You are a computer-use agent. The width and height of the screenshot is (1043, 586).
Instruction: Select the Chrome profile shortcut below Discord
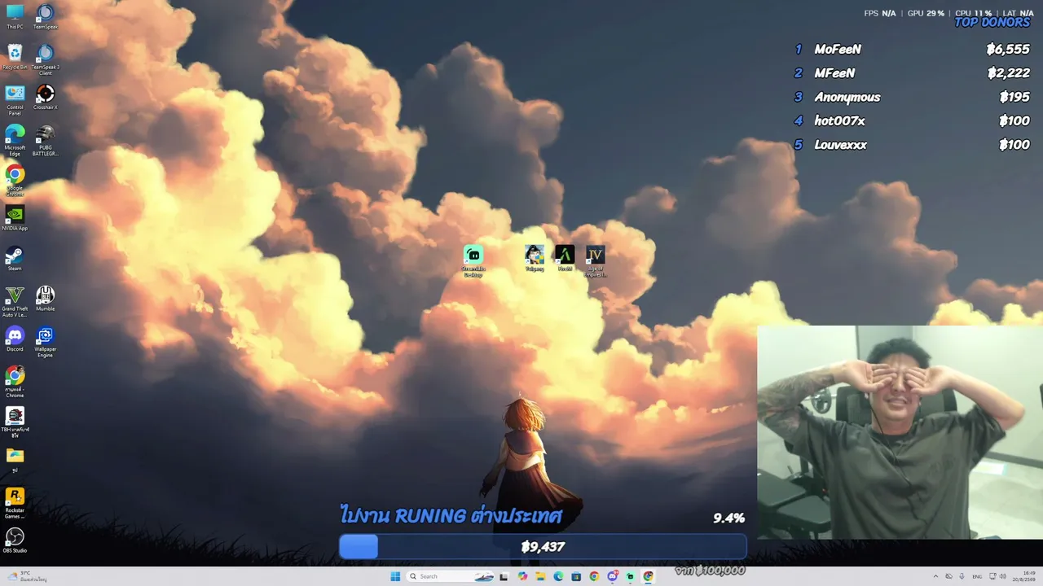point(15,381)
